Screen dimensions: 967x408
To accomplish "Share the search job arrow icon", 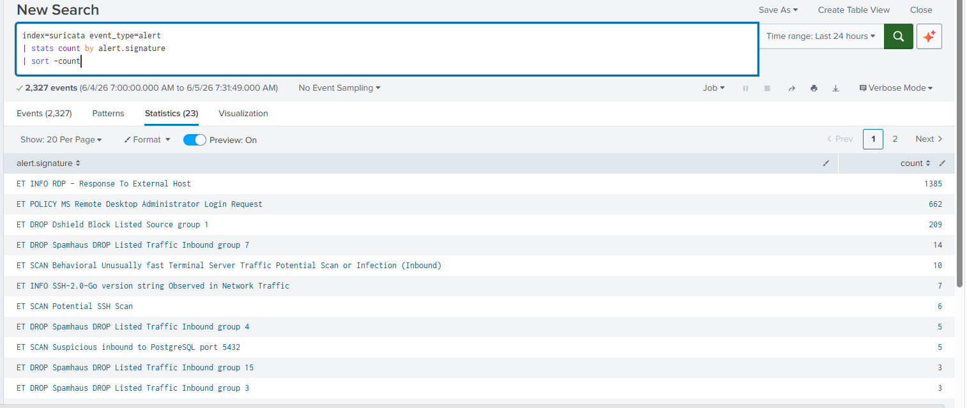I will pyautogui.click(x=791, y=88).
